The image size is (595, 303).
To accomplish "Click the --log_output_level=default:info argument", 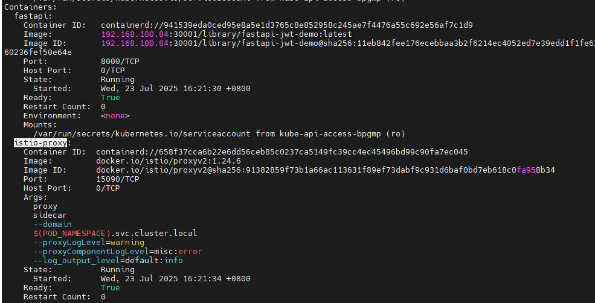I will 108,261.
